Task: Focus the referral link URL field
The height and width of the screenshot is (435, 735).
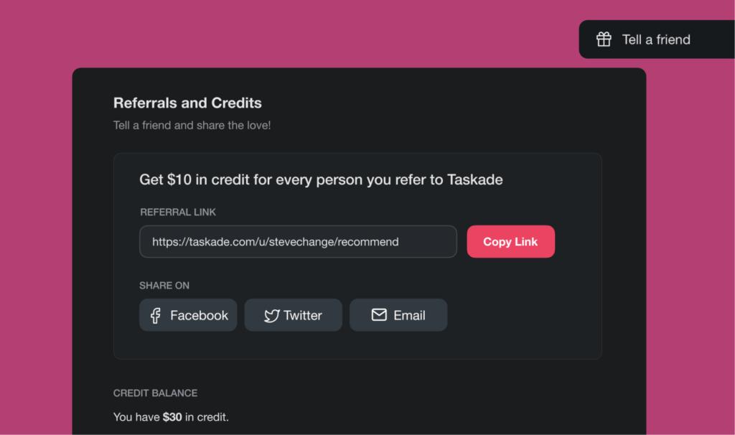Action: 298,242
